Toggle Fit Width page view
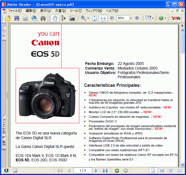The height and width of the screenshot is (175, 186). click(103, 18)
